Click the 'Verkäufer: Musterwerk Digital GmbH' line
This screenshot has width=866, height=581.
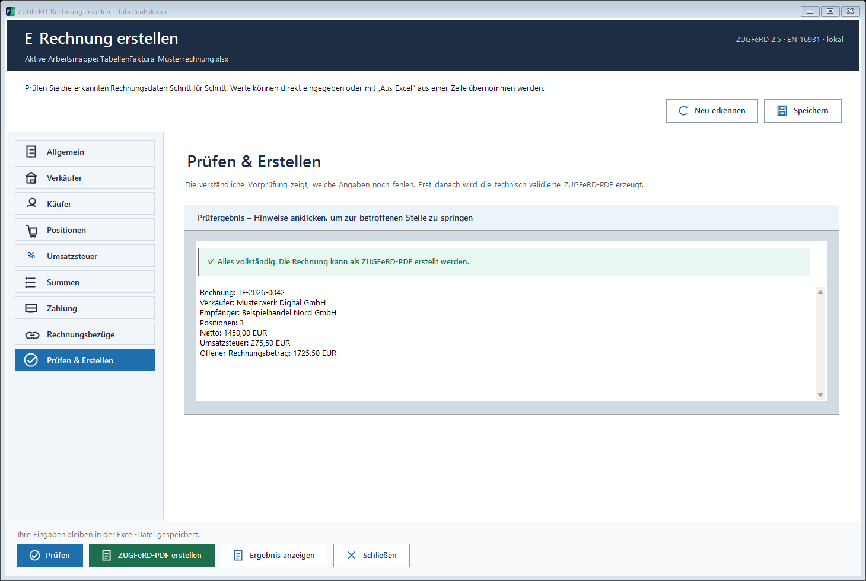point(263,303)
